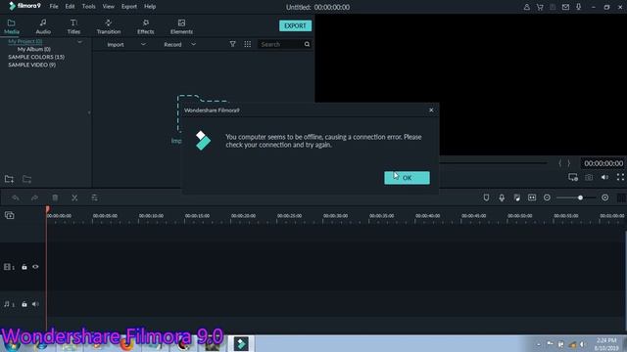Click Filmora icon in Windows taskbar

tap(241, 343)
